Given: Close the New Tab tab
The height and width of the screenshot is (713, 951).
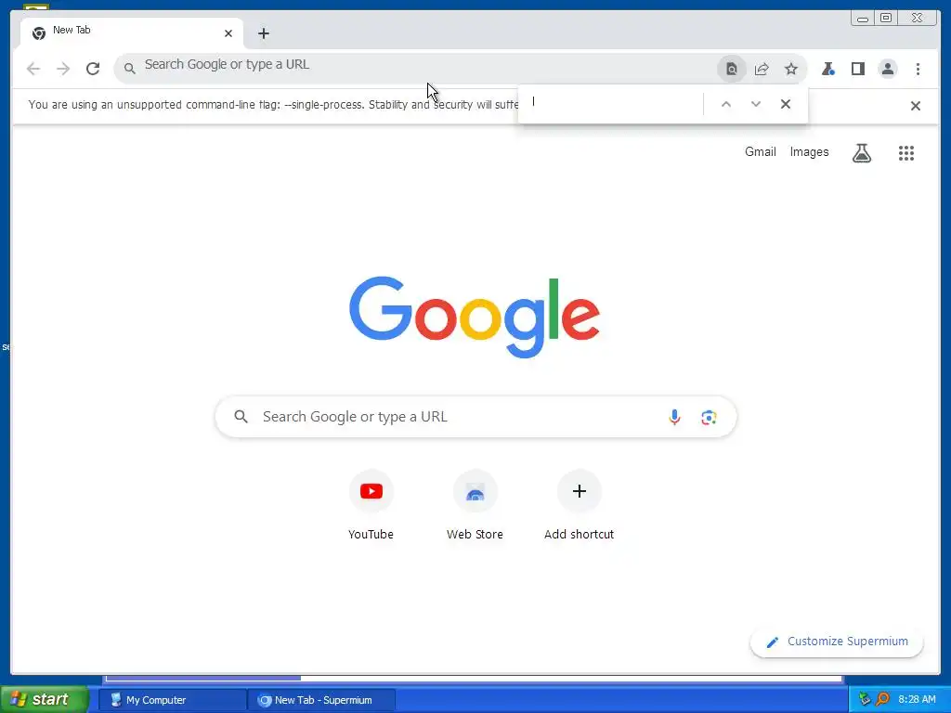Looking at the screenshot, I should pyautogui.click(x=228, y=33).
